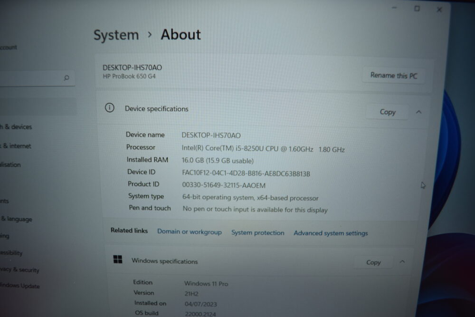Viewport: 475px width, 317px height.
Task: Open Time & language in sidebar
Action: (16, 219)
